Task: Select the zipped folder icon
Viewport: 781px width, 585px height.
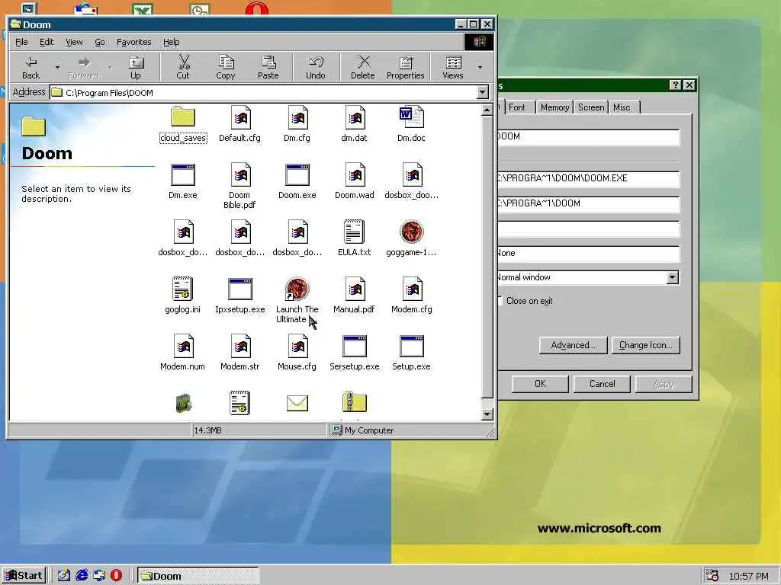Action: [x=354, y=402]
